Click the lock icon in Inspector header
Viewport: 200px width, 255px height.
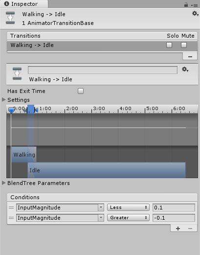point(186,4)
